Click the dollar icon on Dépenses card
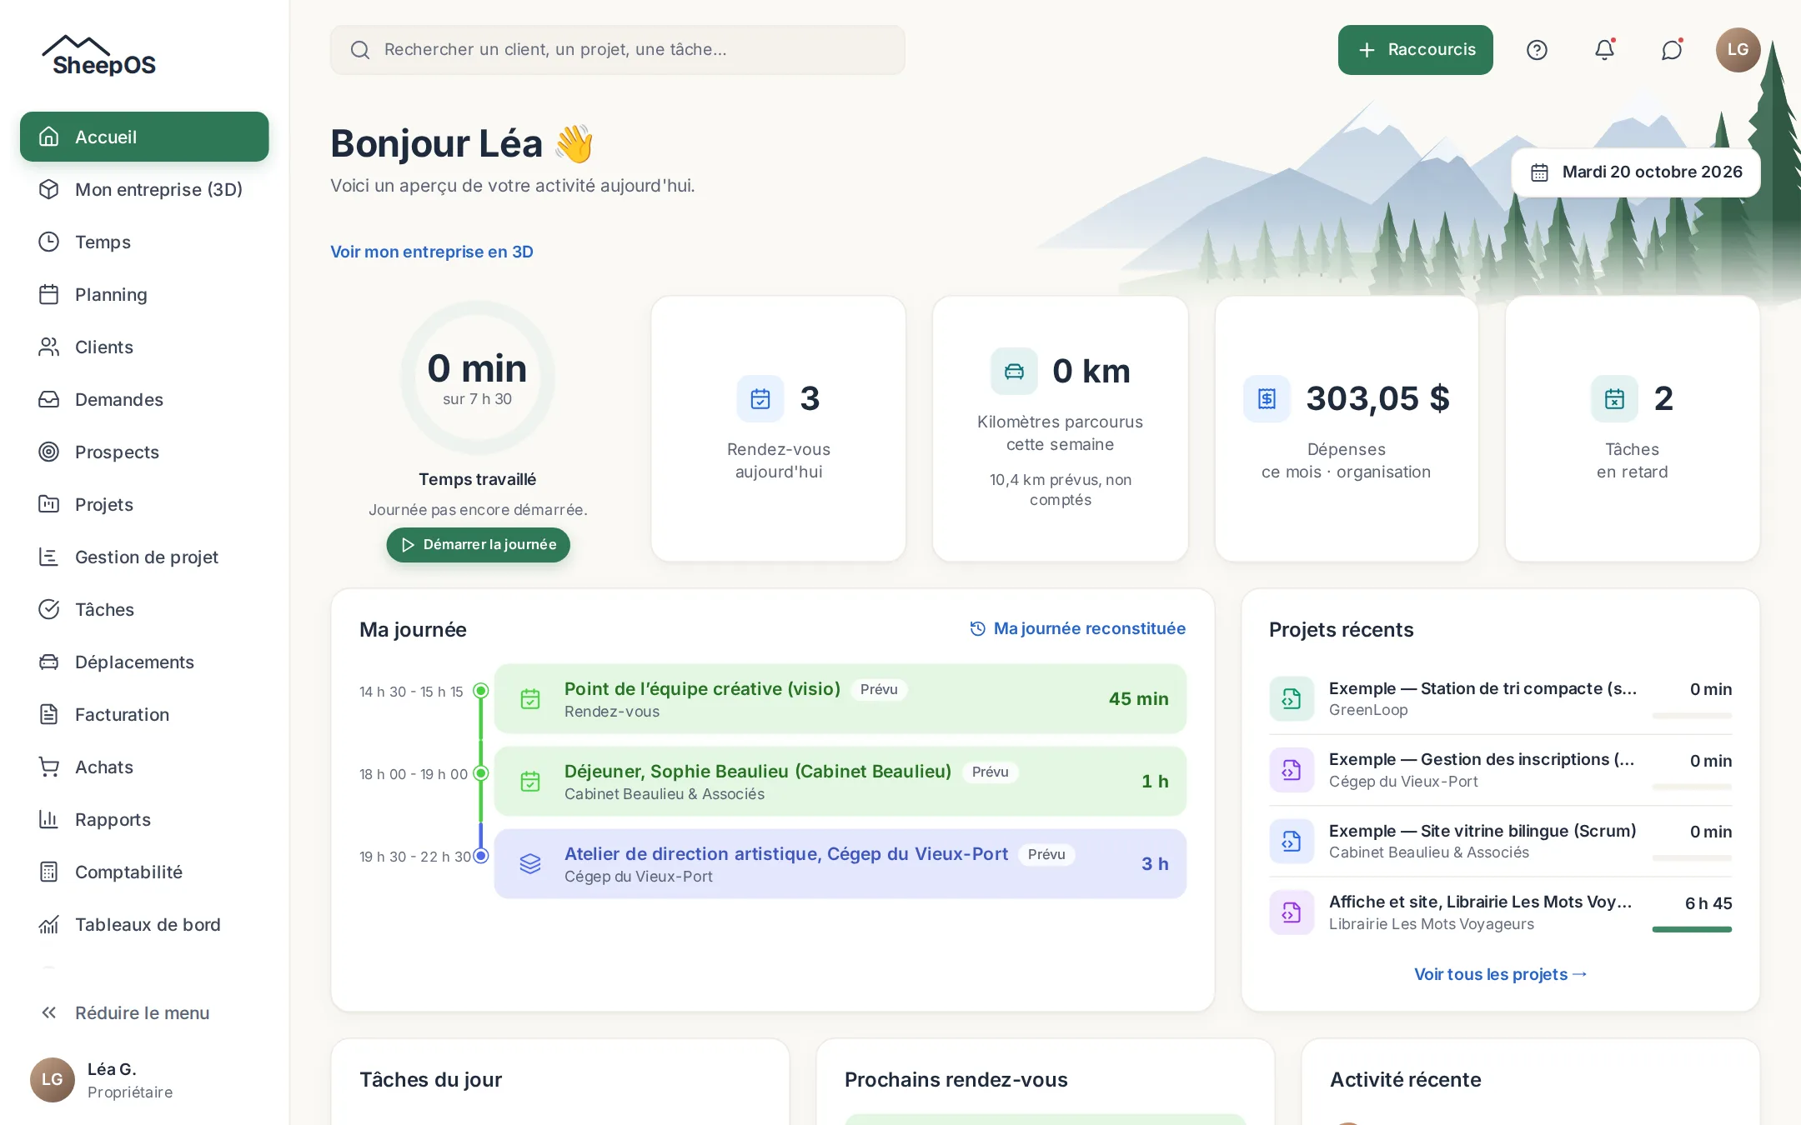The height and width of the screenshot is (1125, 1801). tap(1267, 399)
